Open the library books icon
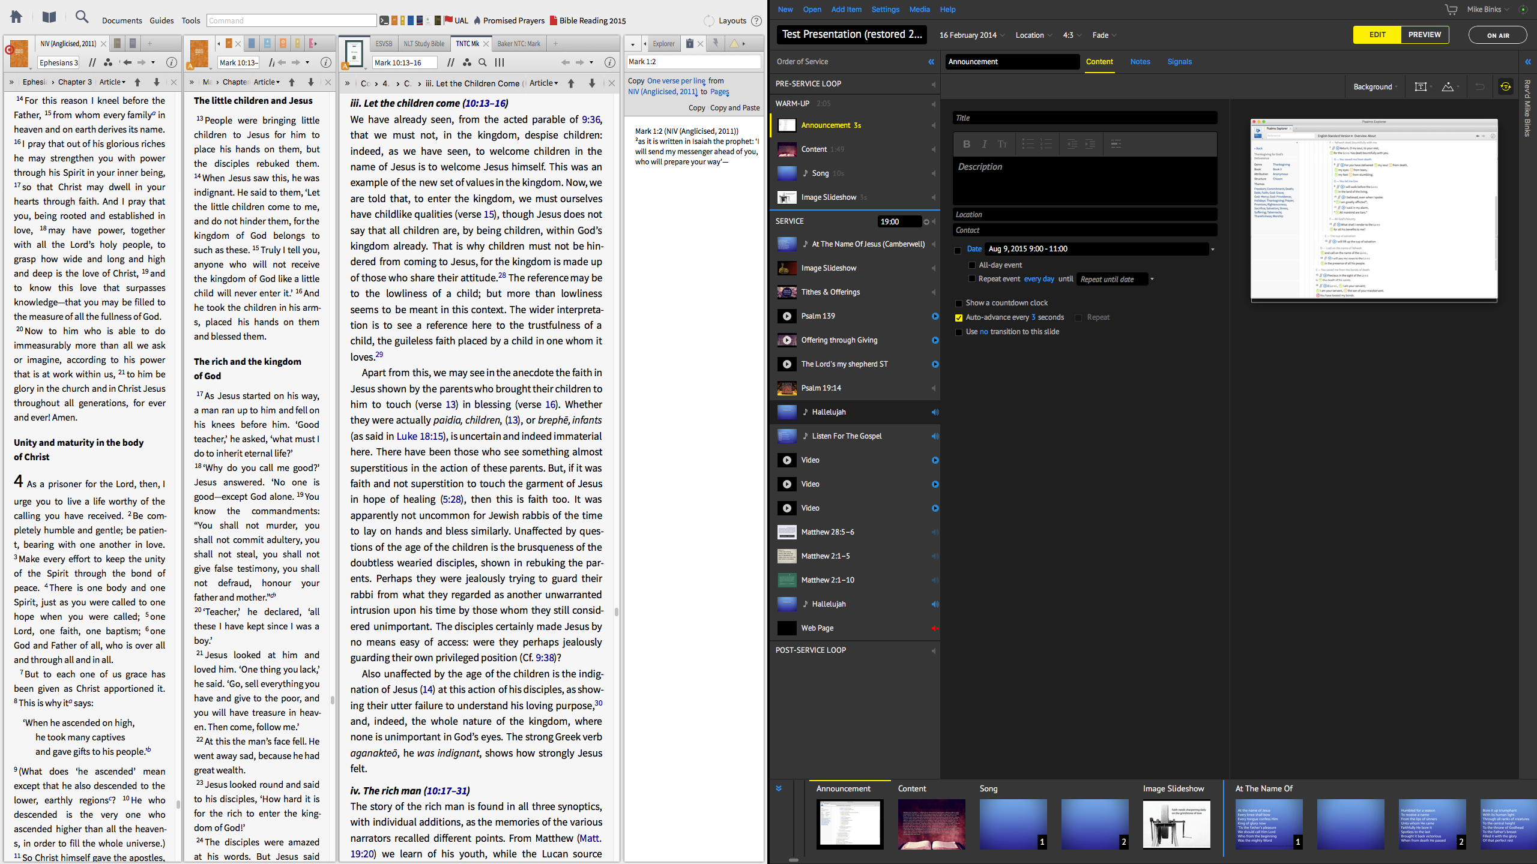Screen dimensions: 1537x864 tap(49, 17)
